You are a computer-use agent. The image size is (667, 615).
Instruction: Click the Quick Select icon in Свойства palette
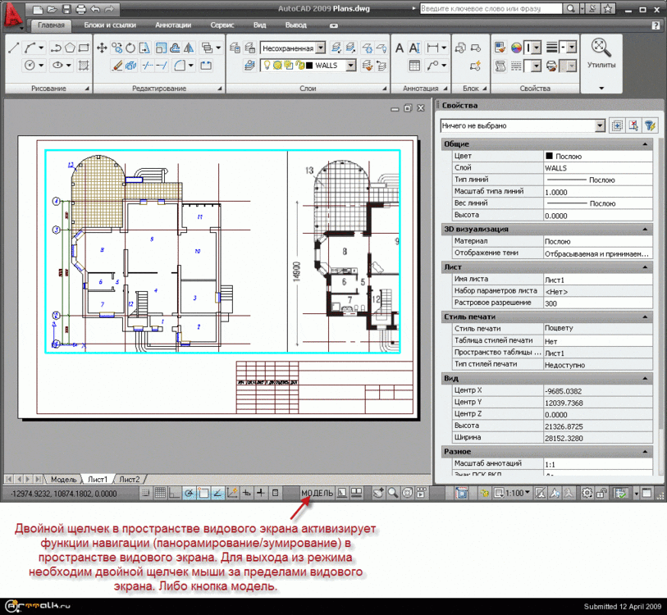pos(650,125)
